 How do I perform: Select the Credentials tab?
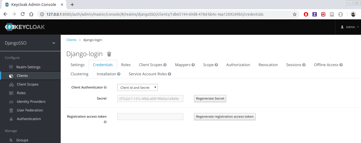tap(103, 65)
